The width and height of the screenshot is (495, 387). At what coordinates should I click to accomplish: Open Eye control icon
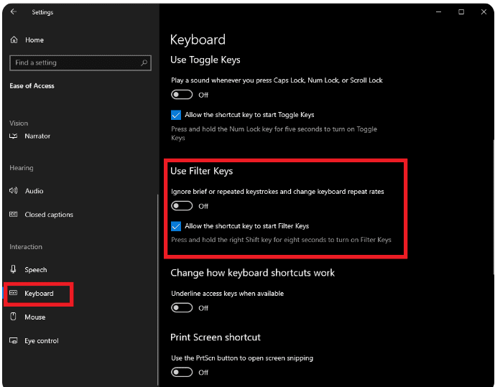coord(13,340)
